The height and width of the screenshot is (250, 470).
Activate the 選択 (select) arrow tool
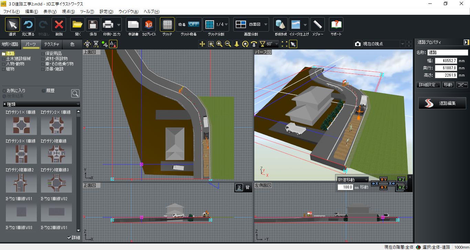click(12, 24)
